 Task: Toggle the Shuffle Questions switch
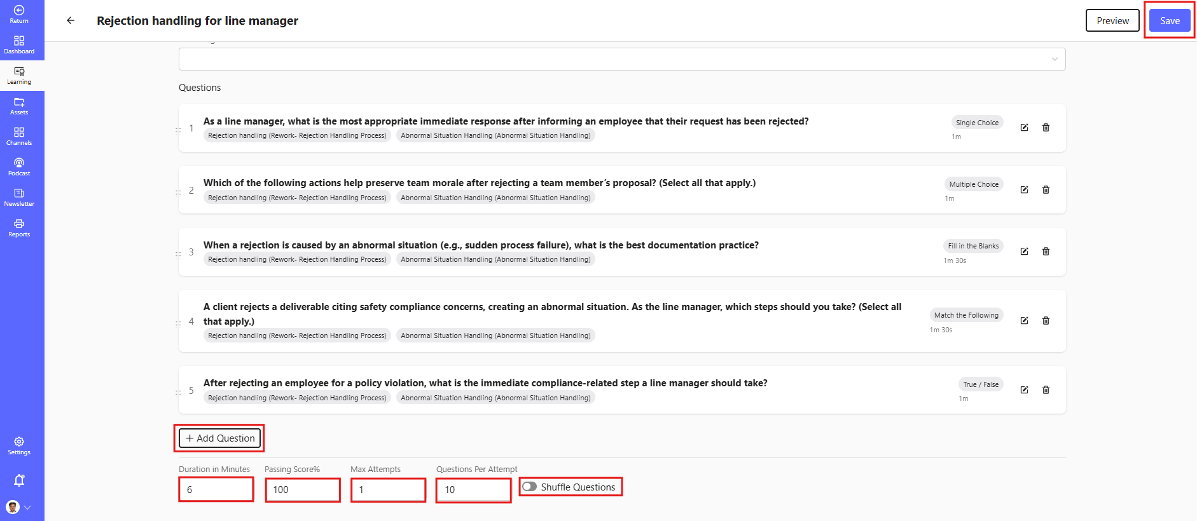tap(529, 487)
